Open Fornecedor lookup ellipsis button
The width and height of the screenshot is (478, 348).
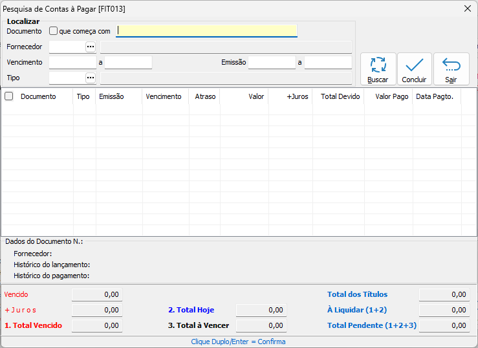91,47
